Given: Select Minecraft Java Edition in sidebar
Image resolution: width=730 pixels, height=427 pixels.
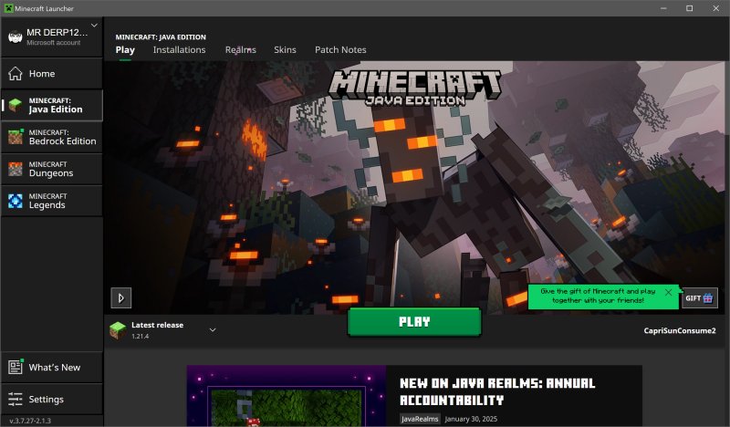Looking at the screenshot, I should [52, 105].
